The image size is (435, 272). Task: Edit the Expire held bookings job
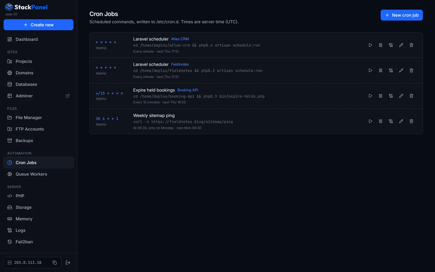(401, 96)
